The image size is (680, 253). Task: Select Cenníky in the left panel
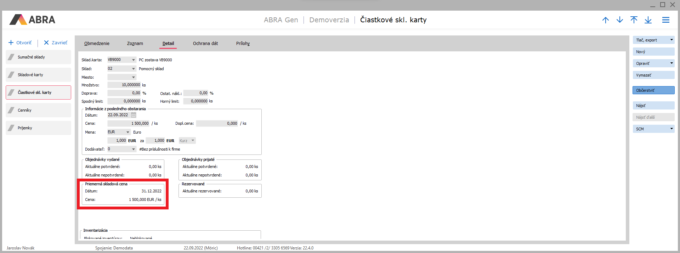click(38, 110)
